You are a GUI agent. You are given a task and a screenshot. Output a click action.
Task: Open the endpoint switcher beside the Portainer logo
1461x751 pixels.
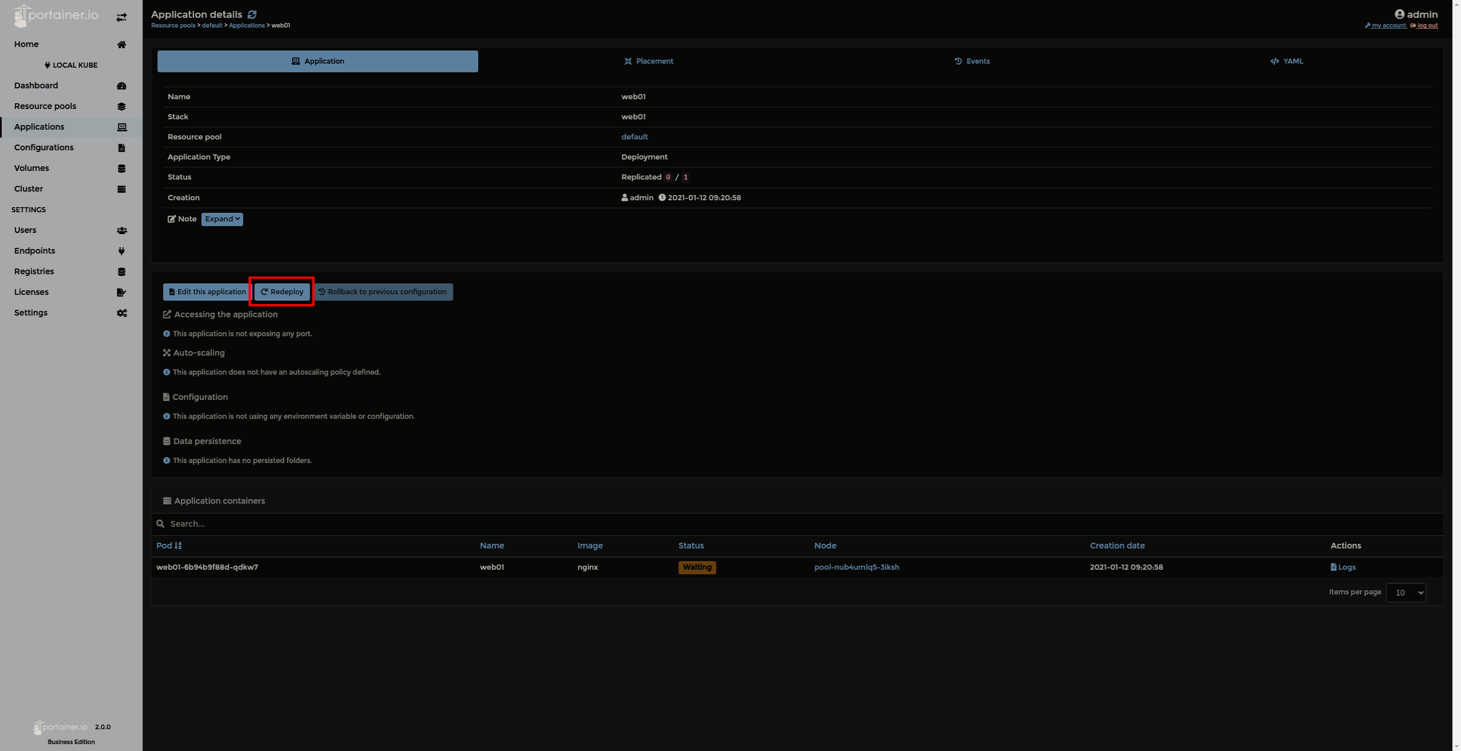[x=121, y=17]
